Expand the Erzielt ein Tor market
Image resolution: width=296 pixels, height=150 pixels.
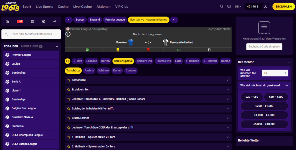point(148,90)
